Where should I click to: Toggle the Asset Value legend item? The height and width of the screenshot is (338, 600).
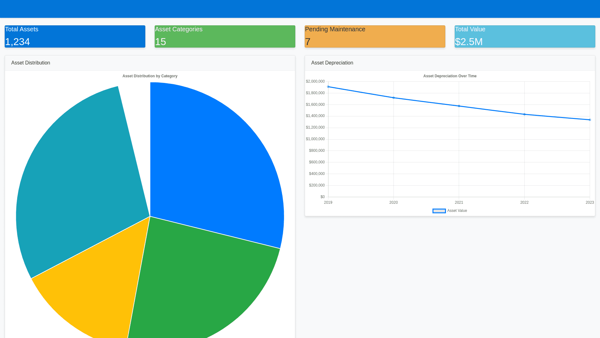(457, 211)
